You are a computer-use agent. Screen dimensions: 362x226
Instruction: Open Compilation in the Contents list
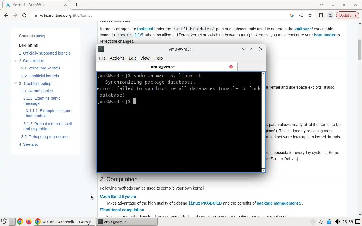(x=31, y=61)
